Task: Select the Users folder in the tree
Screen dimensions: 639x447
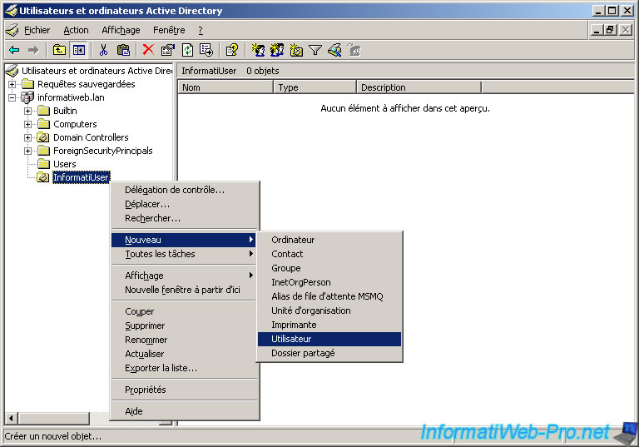Action: pos(64,164)
